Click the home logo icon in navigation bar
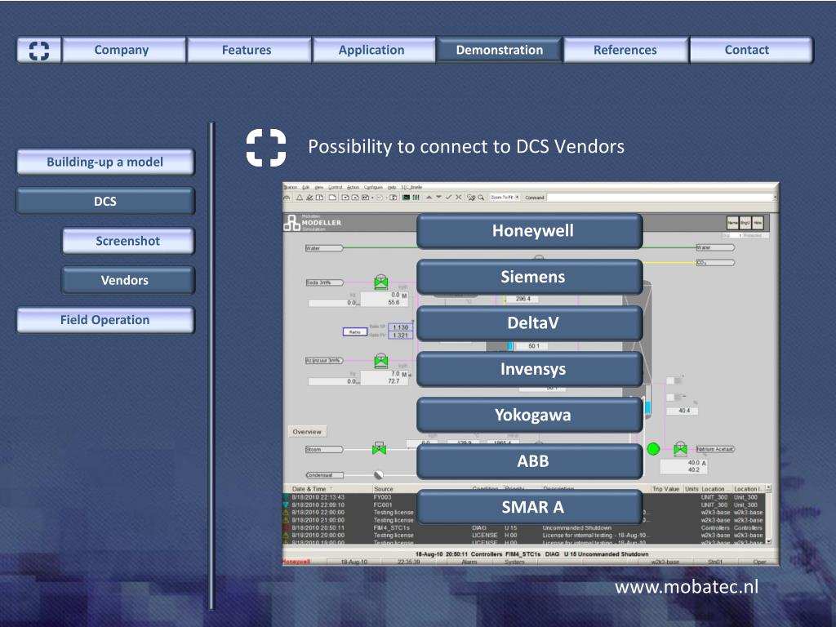Viewport: 836px width, 627px height. (39, 50)
